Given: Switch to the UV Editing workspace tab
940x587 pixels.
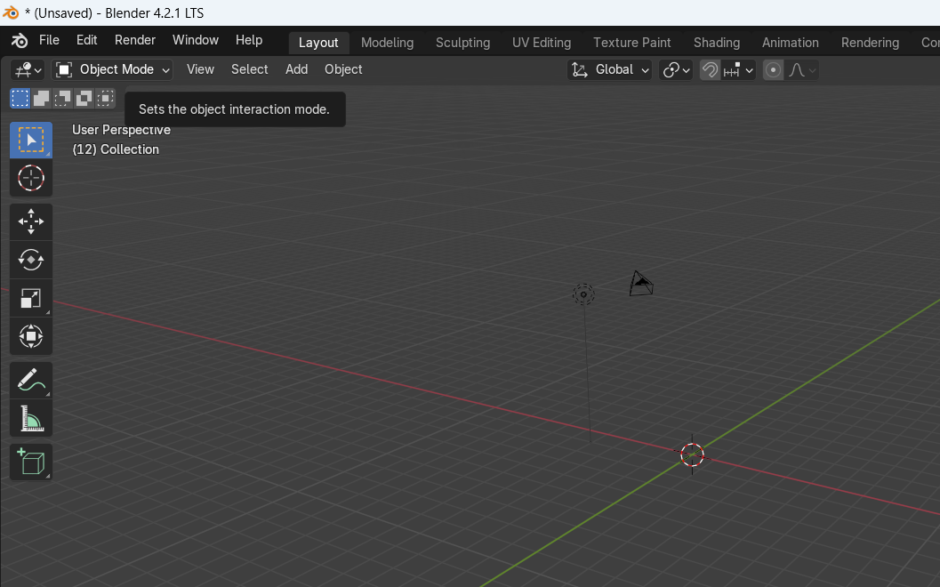Looking at the screenshot, I should point(542,43).
